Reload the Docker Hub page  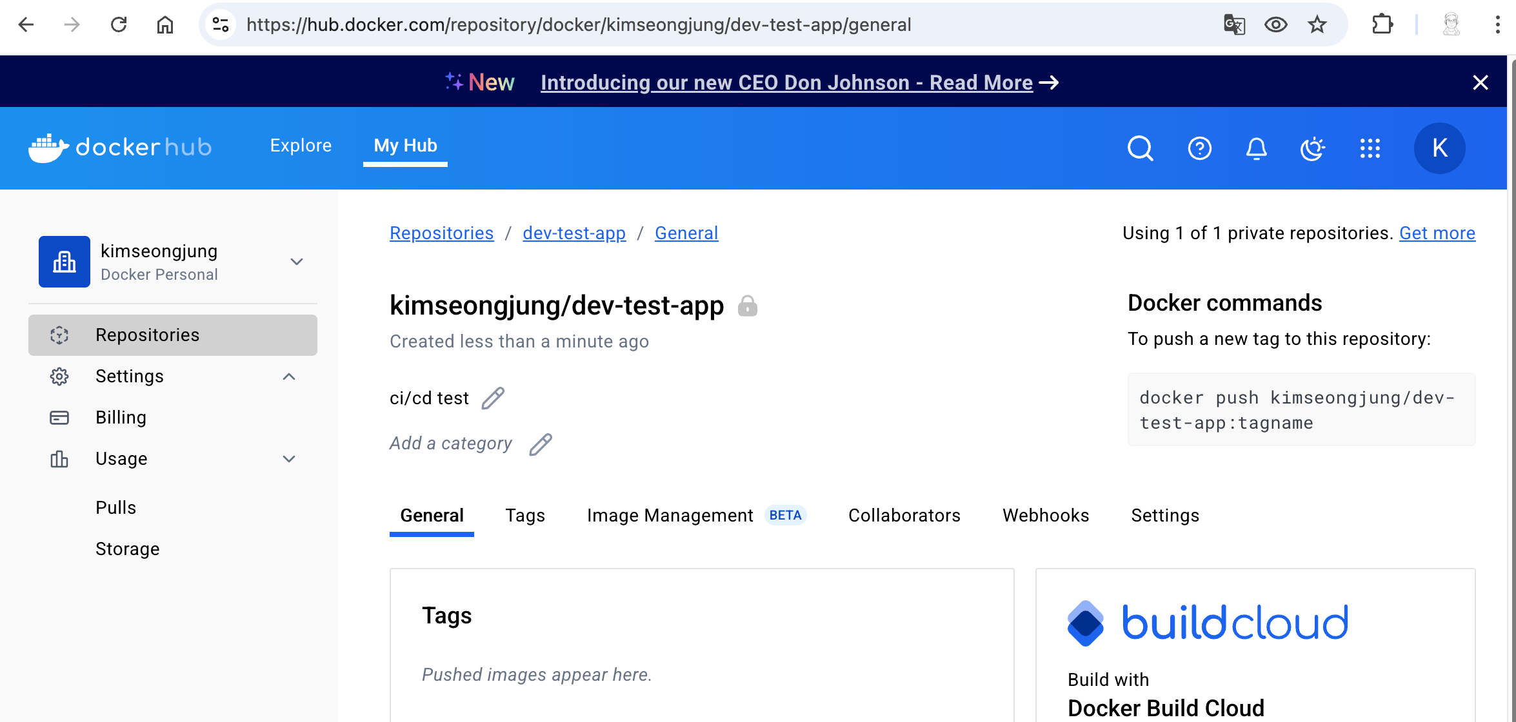coord(119,25)
